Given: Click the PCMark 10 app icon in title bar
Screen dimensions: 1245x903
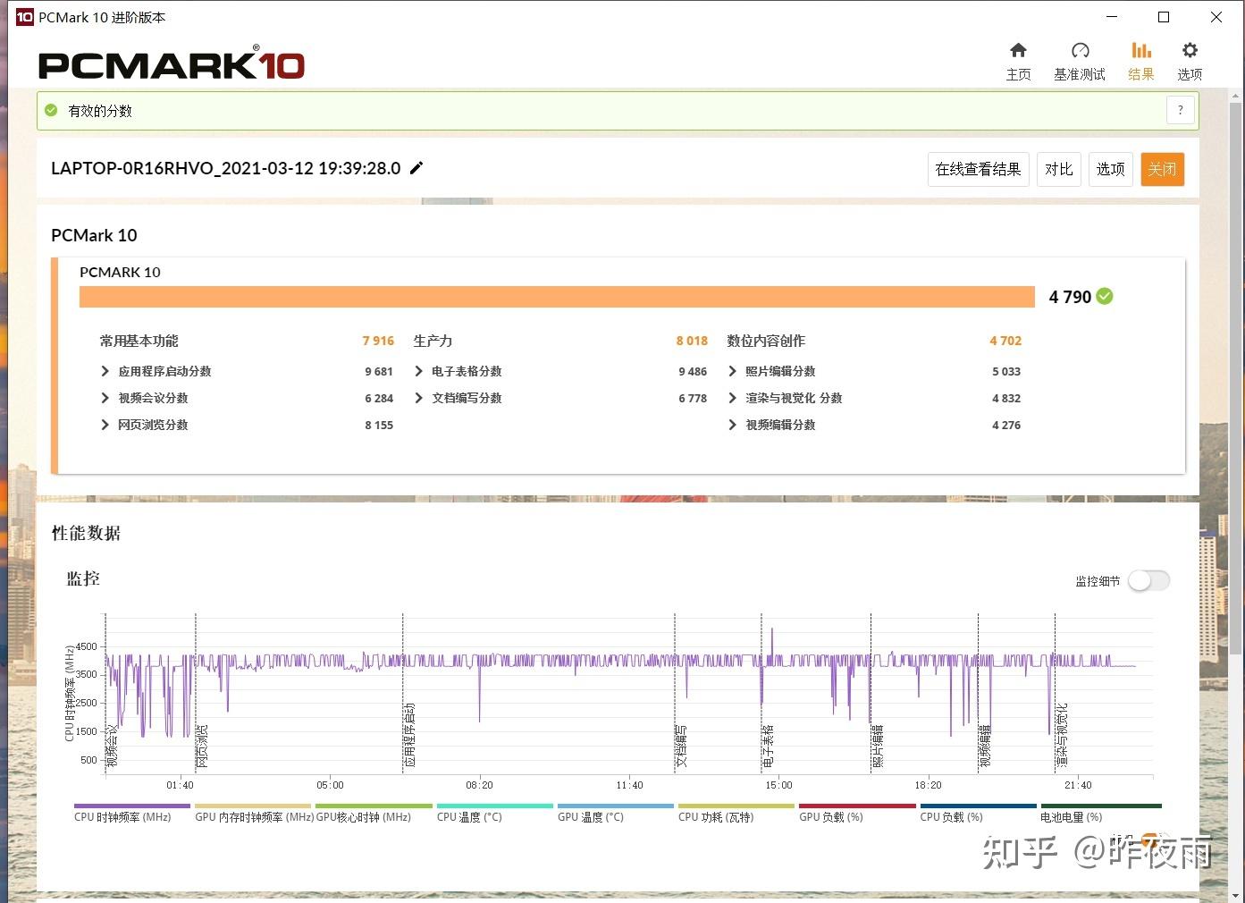Looking at the screenshot, I should [24, 17].
